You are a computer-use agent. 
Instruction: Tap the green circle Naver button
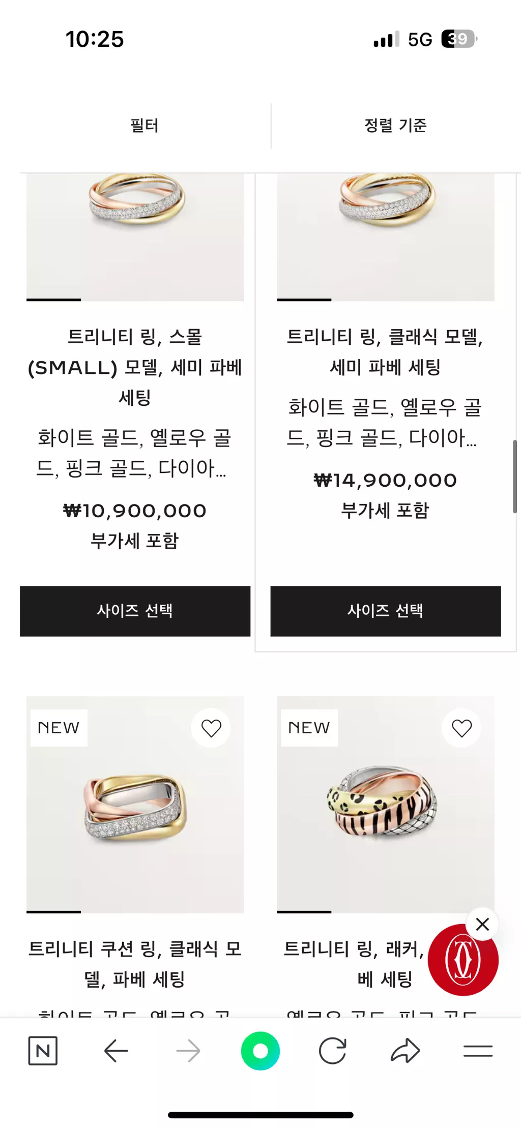coord(260,1051)
